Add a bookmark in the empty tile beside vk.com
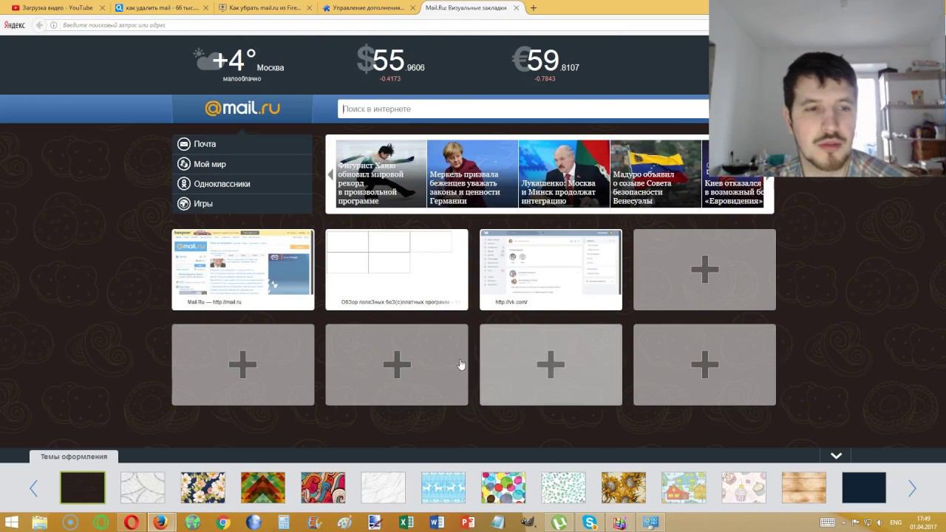This screenshot has width=946, height=532. (704, 270)
